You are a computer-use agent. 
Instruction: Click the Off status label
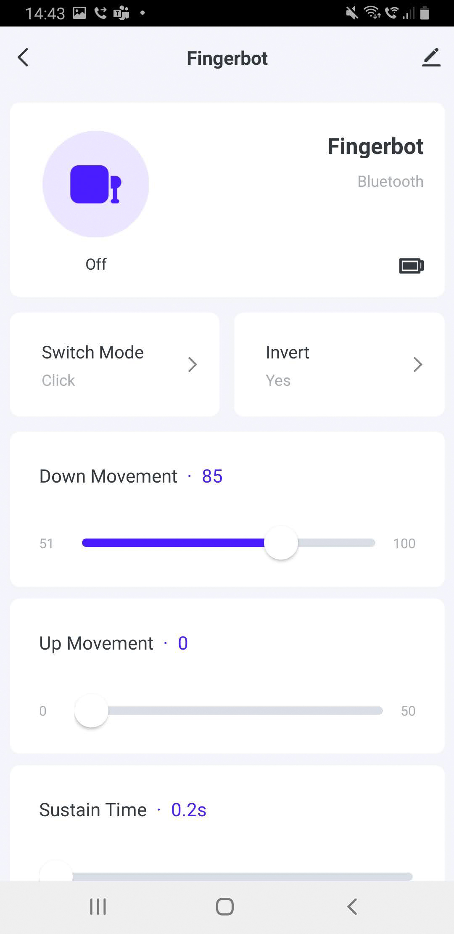point(96,264)
